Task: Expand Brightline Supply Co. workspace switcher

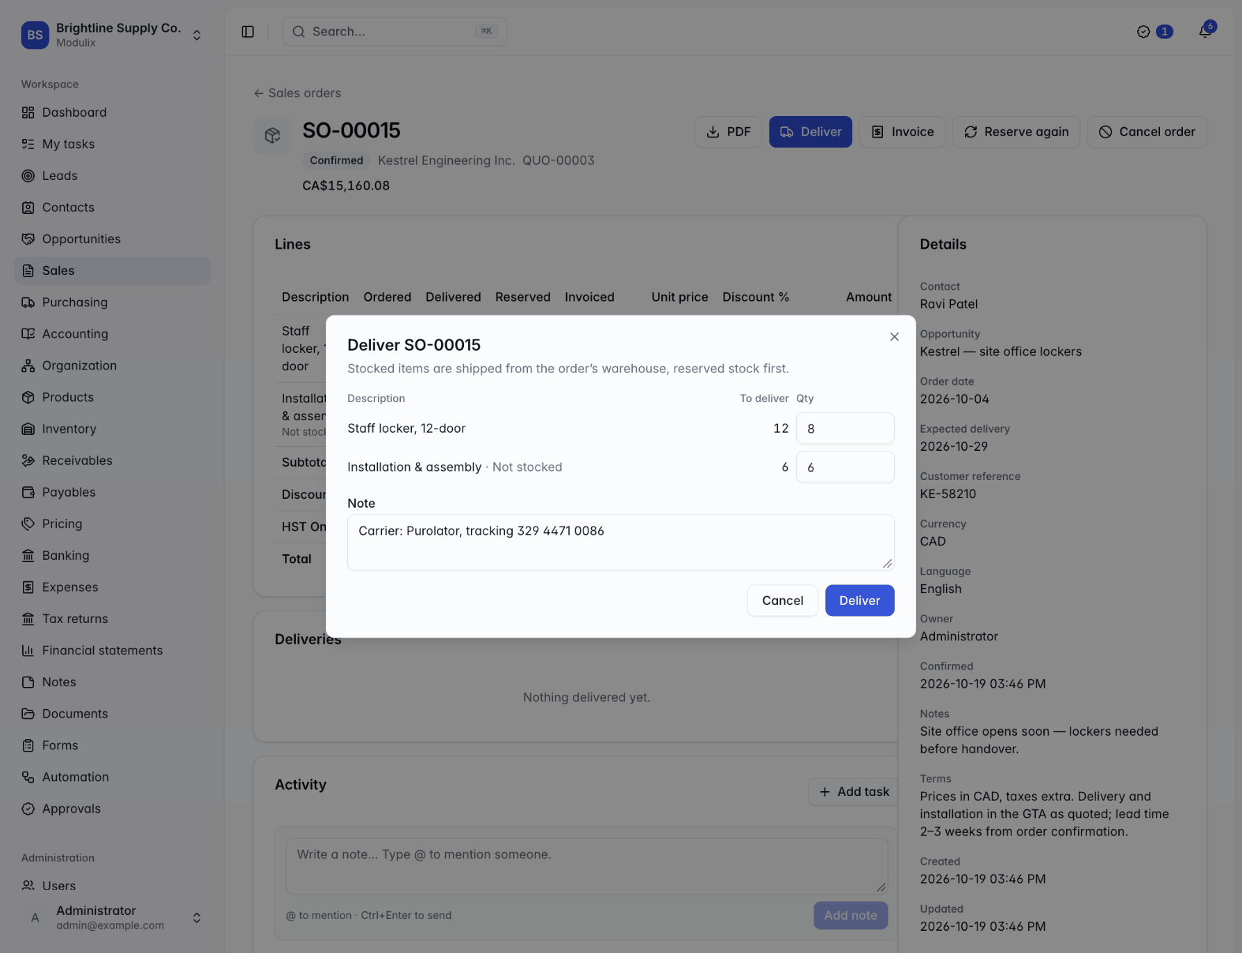Action: click(112, 35)
